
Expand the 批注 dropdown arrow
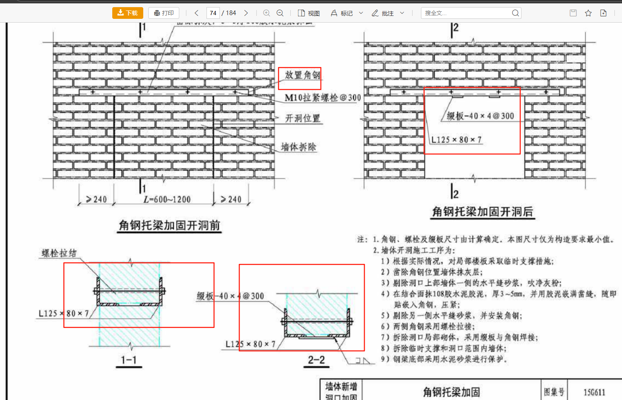(x=402, y=13)
